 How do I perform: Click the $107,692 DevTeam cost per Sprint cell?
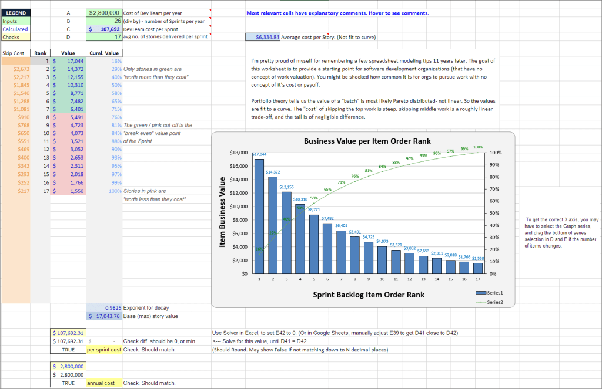click(x=103, y=29)
